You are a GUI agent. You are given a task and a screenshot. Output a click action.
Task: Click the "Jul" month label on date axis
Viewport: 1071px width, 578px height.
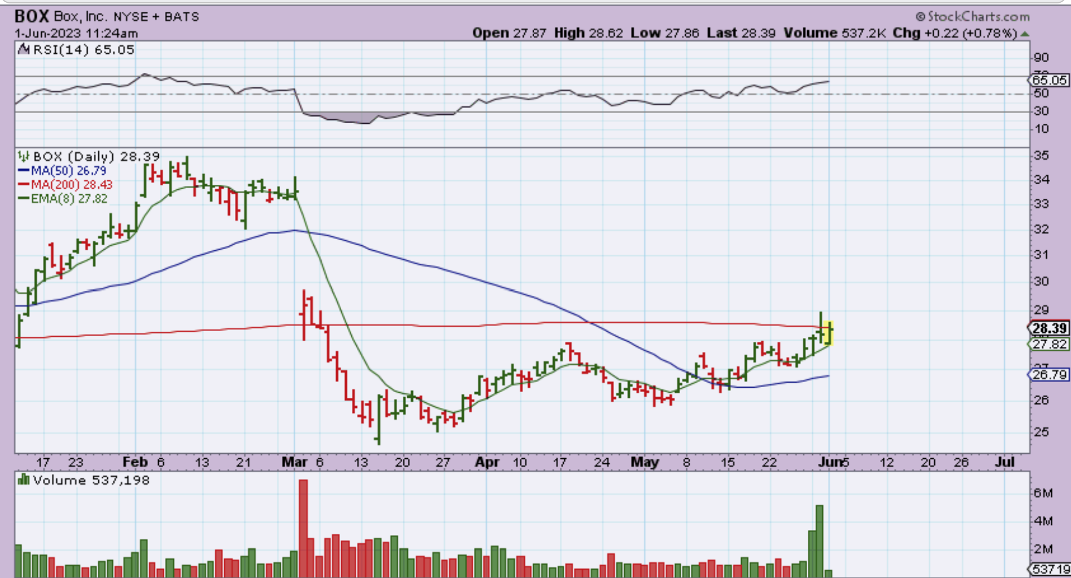[x=1005, y=462]
